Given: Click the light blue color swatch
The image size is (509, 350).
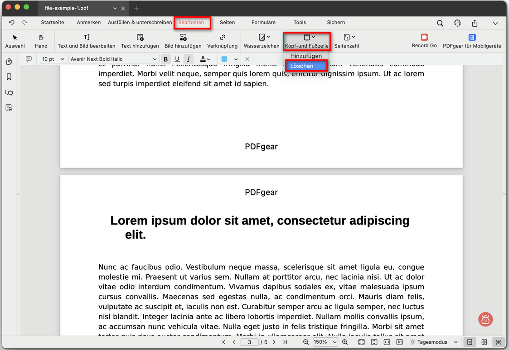Looking at the screenshot, I should [x=224, y=59].
